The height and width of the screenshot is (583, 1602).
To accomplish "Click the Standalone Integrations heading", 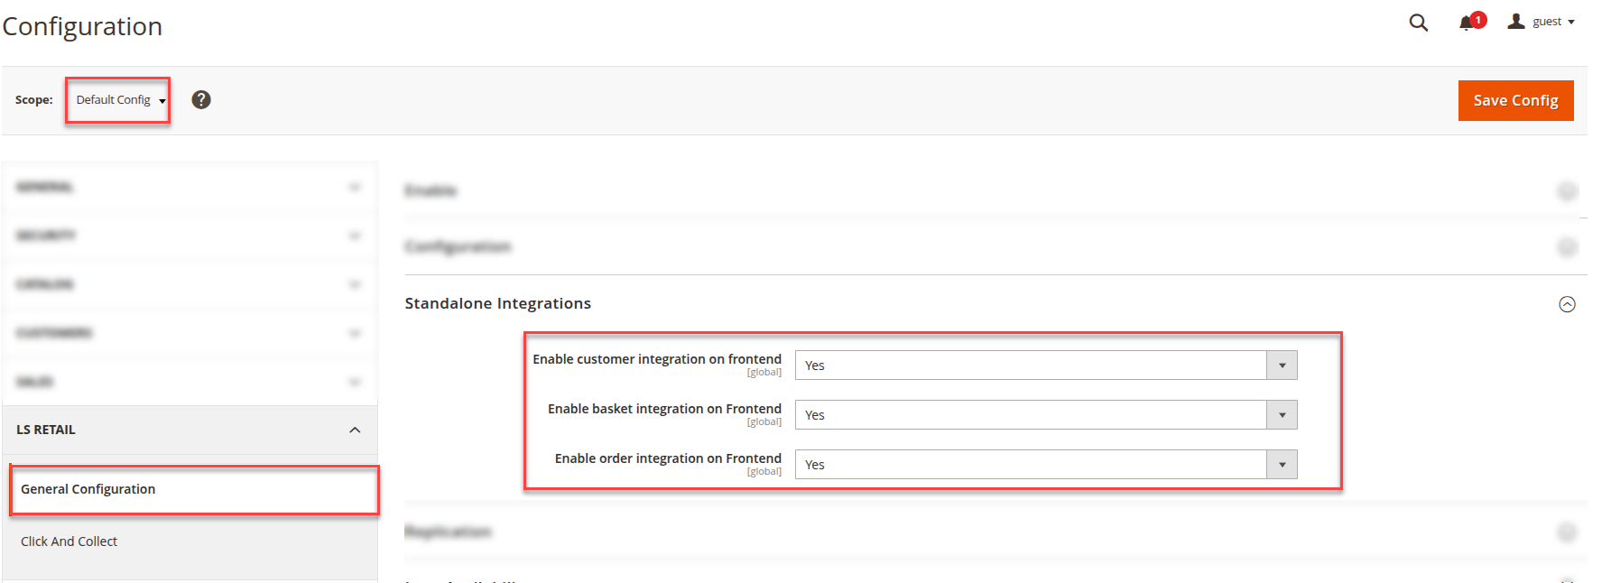I will point(497,303).
